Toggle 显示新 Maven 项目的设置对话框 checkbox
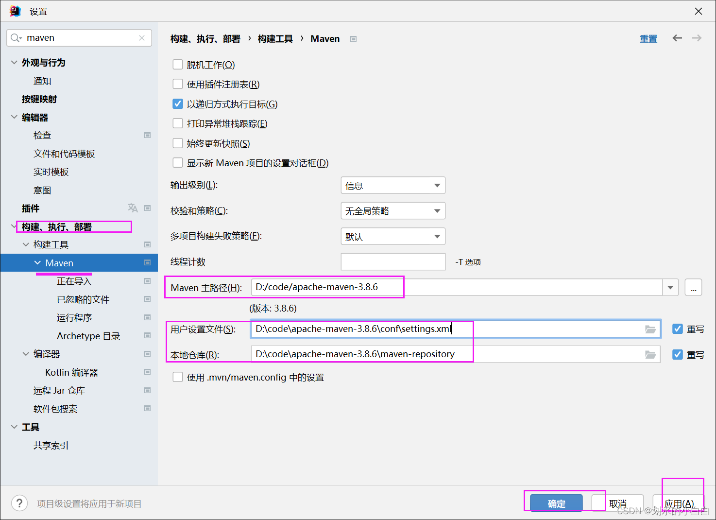 click(178, 163)
